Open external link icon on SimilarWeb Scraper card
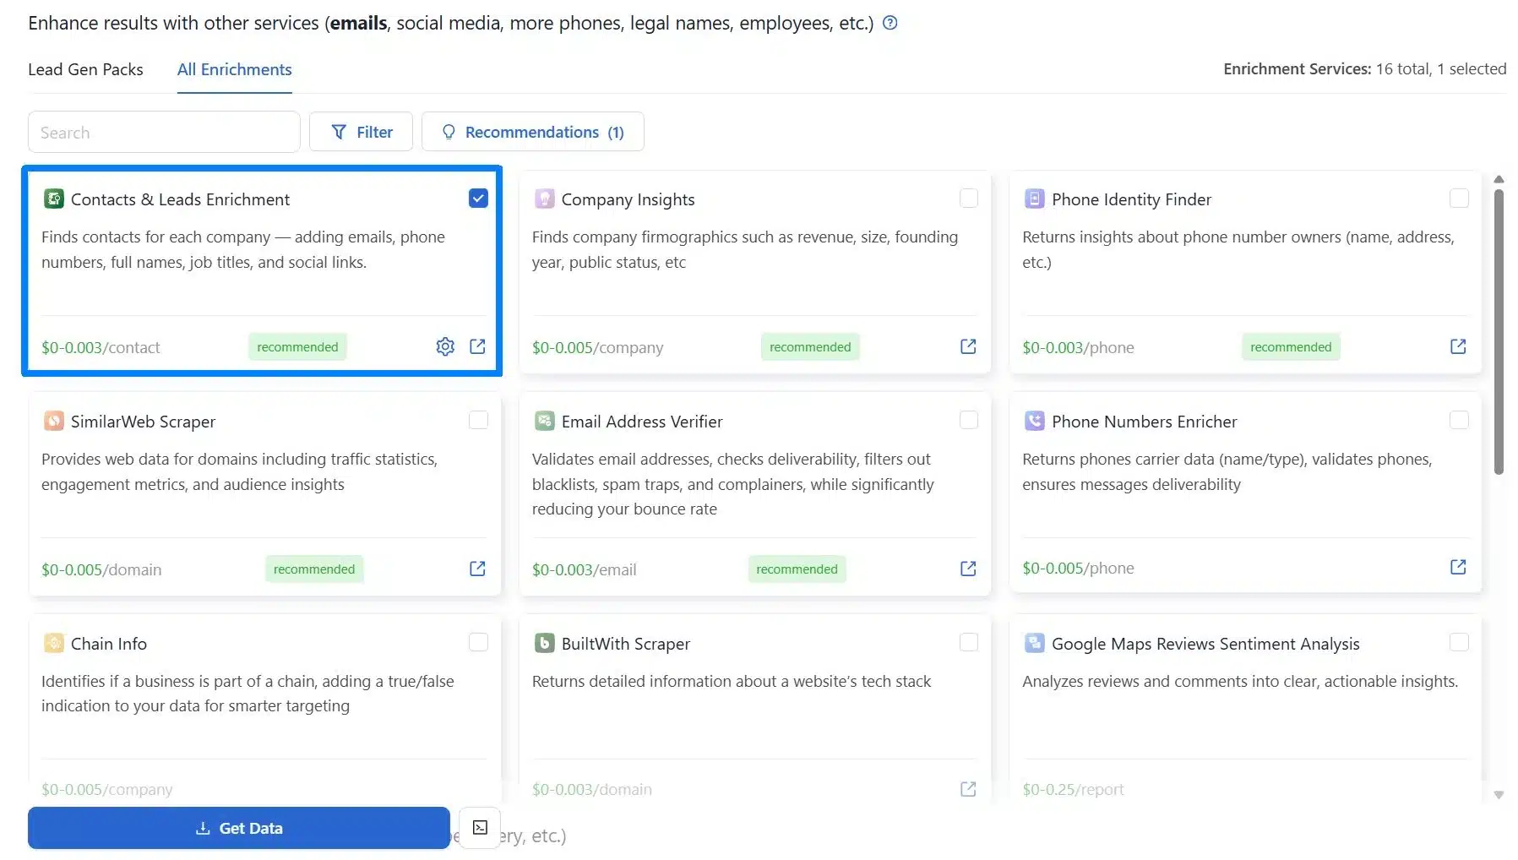Screen dimensions: 1518x860 click(477, 569)
